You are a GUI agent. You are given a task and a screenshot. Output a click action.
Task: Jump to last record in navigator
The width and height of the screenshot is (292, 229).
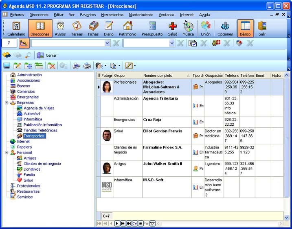tap(129, 223)
